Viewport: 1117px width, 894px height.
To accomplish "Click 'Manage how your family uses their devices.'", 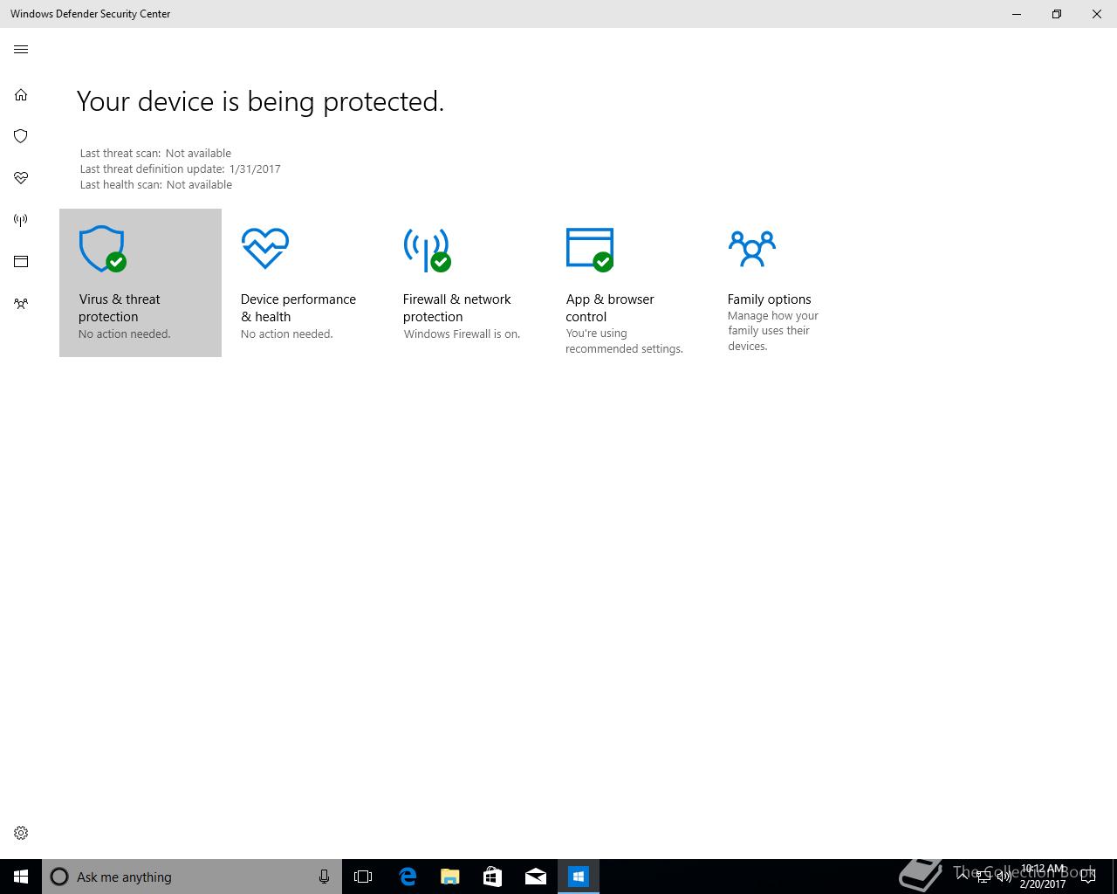I will tap(773, 331).
